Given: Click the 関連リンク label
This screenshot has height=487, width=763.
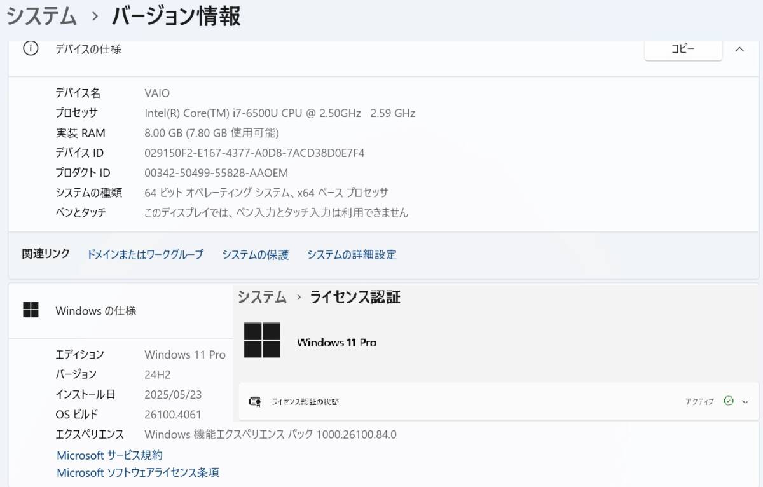Looking at the screenshot, I should pyautogui.click(x=46, y=254).
